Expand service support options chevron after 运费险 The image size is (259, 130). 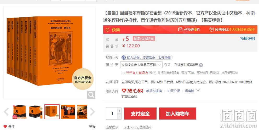198,91
